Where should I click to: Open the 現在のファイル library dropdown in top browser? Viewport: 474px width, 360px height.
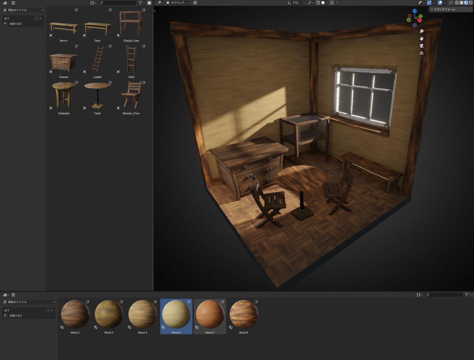coord(23,10)
